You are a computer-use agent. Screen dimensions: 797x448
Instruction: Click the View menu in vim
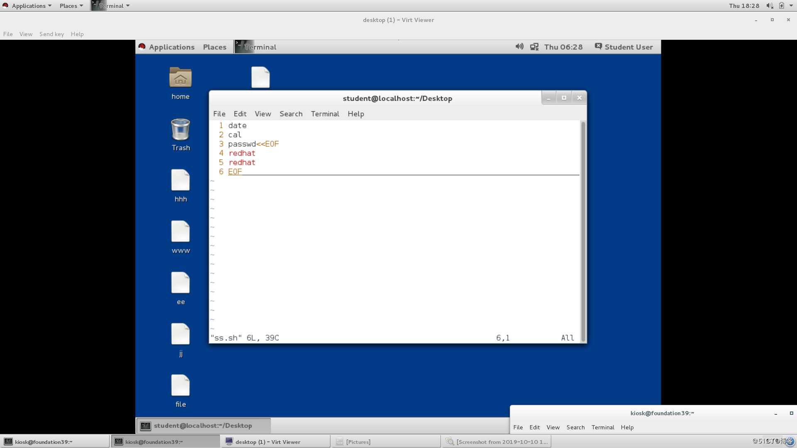point(263,114)
